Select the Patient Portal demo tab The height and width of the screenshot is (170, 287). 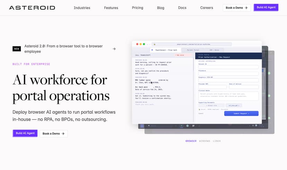point(193,50)
